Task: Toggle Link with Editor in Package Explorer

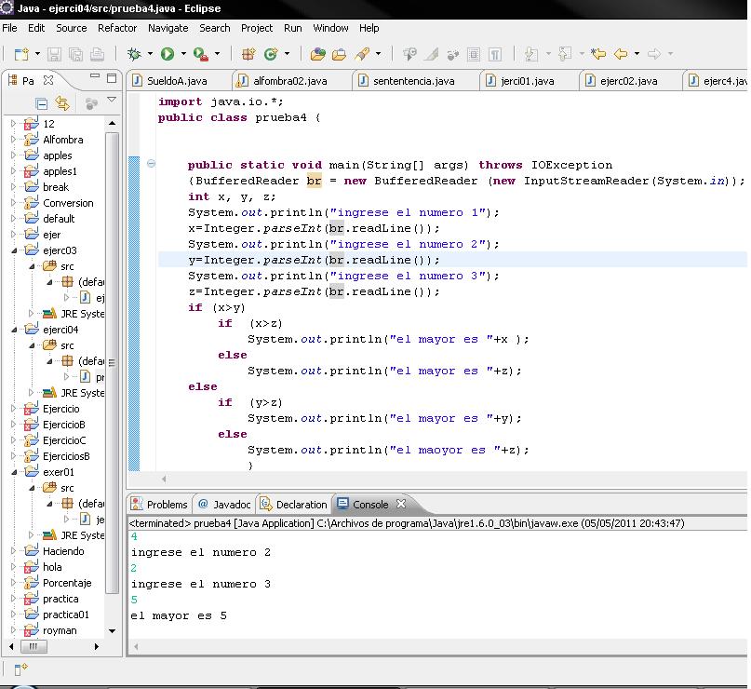Action: 61,101
